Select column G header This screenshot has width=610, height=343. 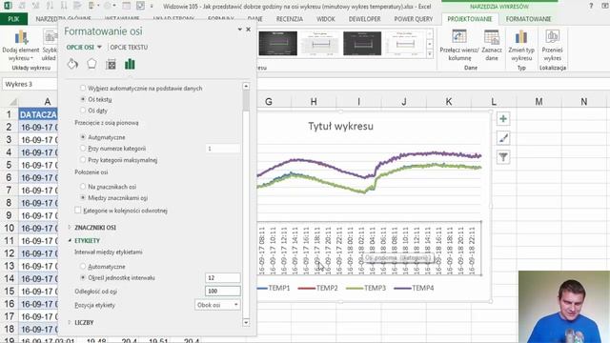point(269,102)
